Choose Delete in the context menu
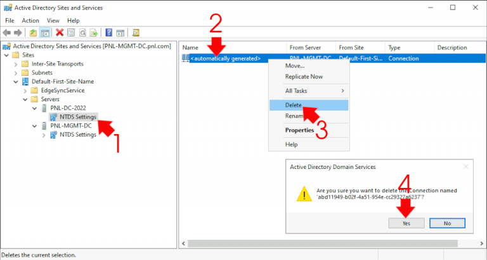Screen dimensions: 487x260 tap(293, 105)
